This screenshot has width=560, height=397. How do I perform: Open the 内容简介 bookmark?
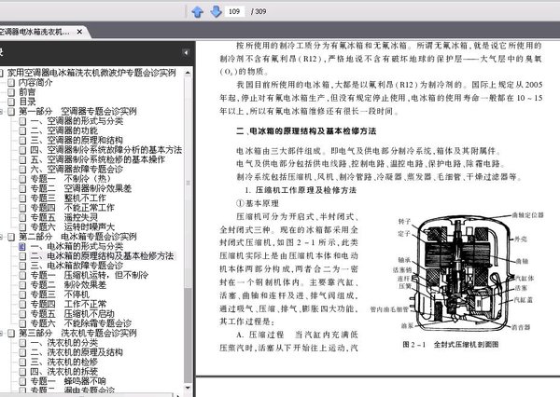pyautogui.click(x=35, y=82)
